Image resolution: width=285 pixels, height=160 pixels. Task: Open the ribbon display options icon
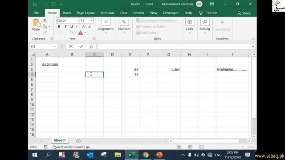point(212,4)
